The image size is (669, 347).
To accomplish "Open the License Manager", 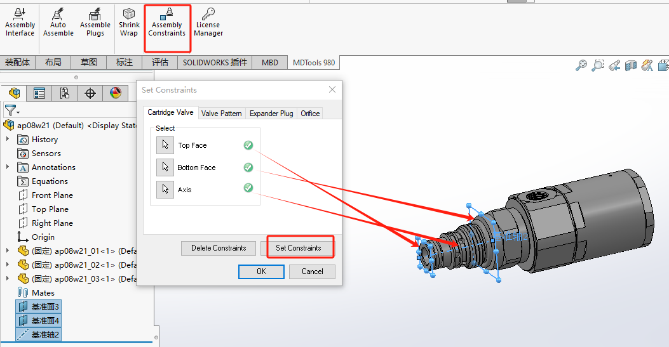I will click(208, 23).
